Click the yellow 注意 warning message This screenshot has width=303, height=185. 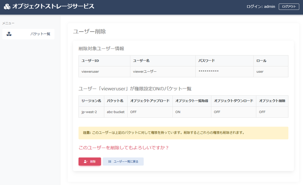(183, 133)
